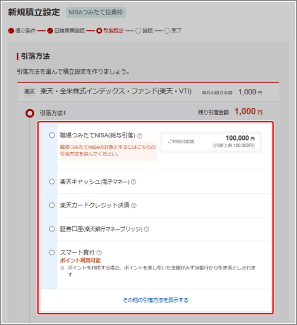Screen dimensions: 297x325
Task: Choose 楽天カードクレジット決済 radio option
Action: [x=52, y=205]
